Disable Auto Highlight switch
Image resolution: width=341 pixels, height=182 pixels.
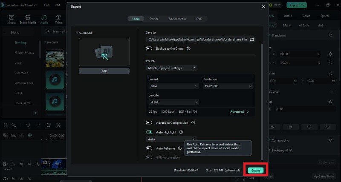coord(149,132)
